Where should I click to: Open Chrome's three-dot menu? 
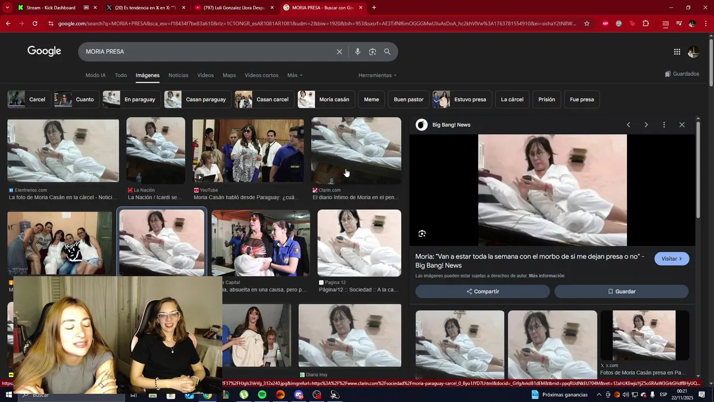coord(706,23)
